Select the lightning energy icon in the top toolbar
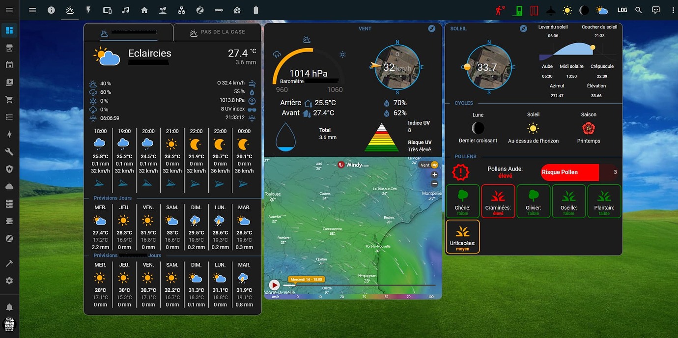The width and height of the screenshot is (678, 338). click(x=88, y=10)
